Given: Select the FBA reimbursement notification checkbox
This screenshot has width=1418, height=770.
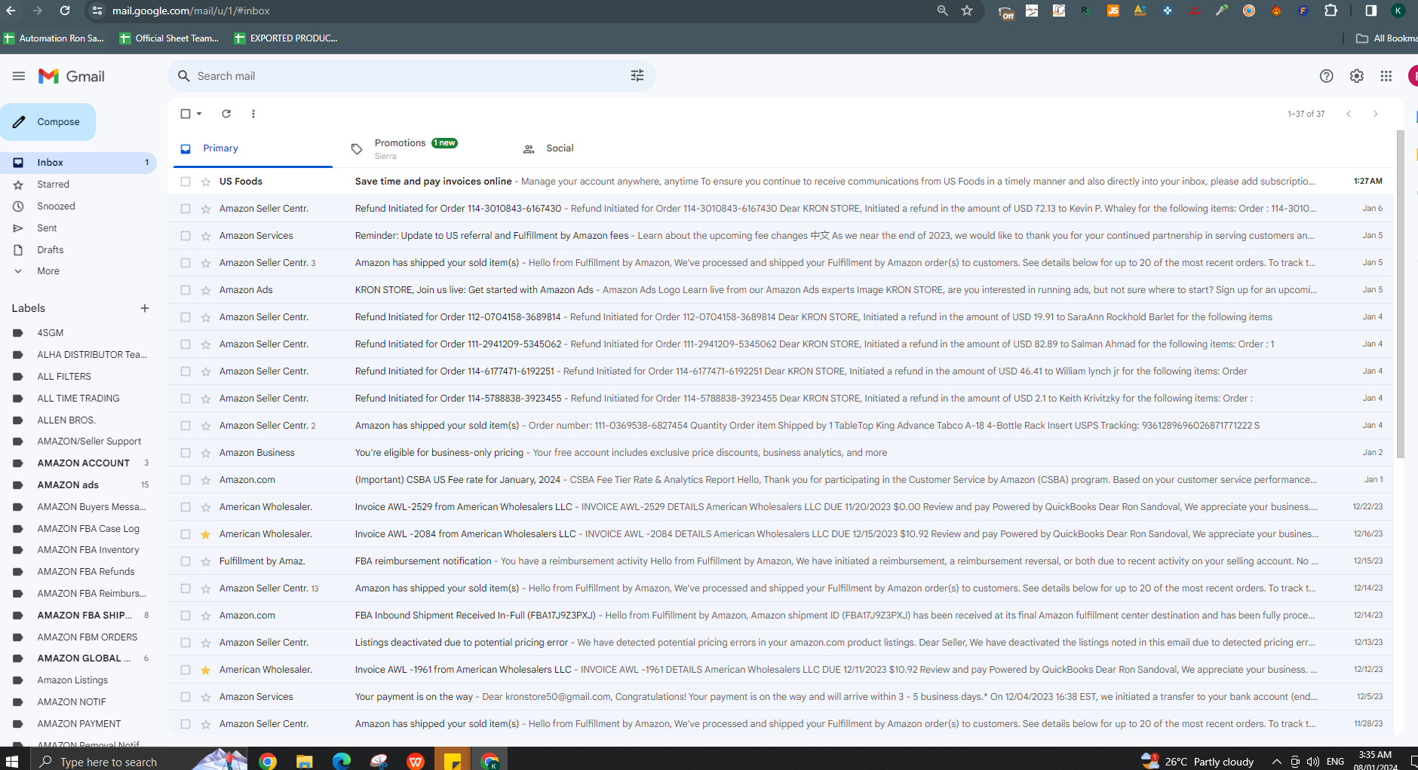Looking at the screenshot, I should pyautogui.click(x=186, y=561).
